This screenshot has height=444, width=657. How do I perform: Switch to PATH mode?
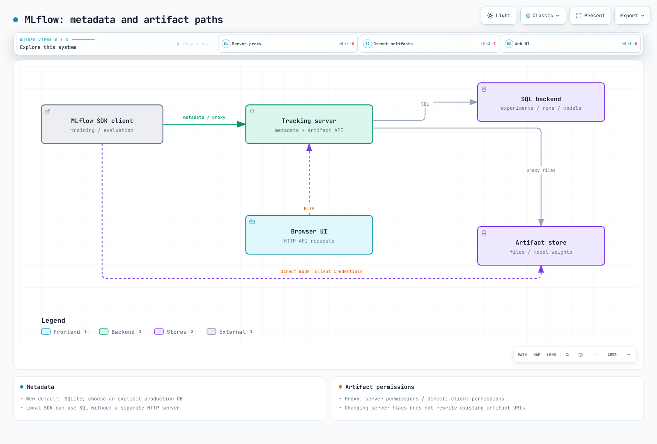(522, 355)
